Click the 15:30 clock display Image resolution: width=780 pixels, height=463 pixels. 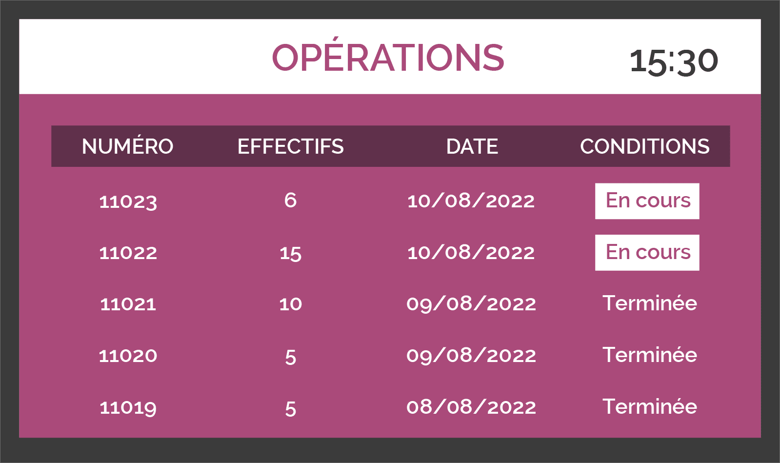(674, 61)
